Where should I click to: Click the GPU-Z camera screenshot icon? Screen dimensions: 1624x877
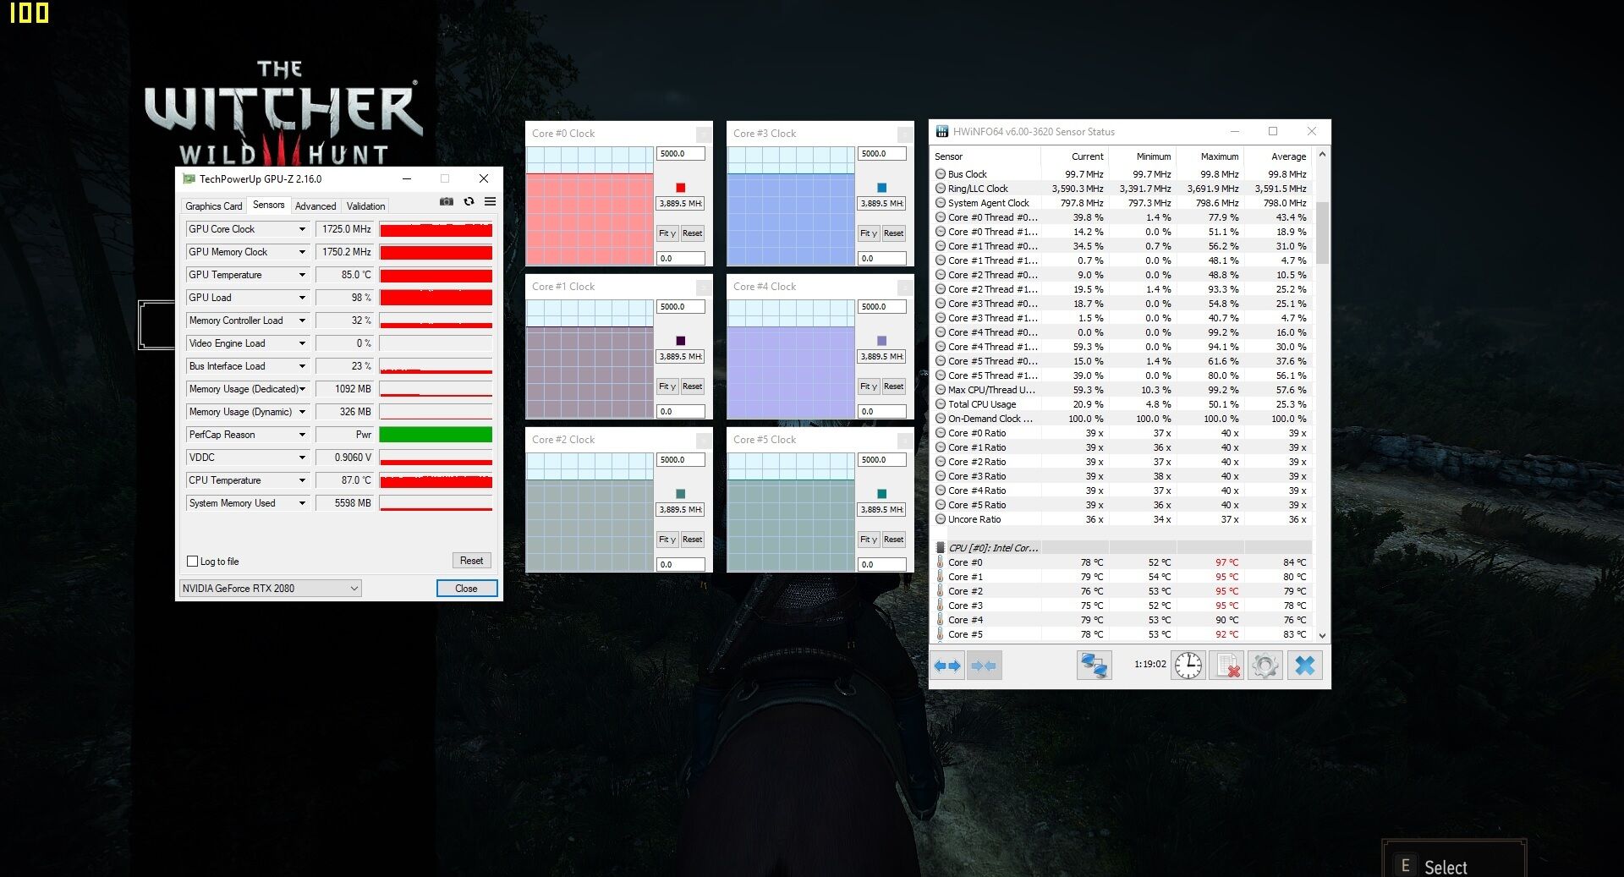click(447, 201)
